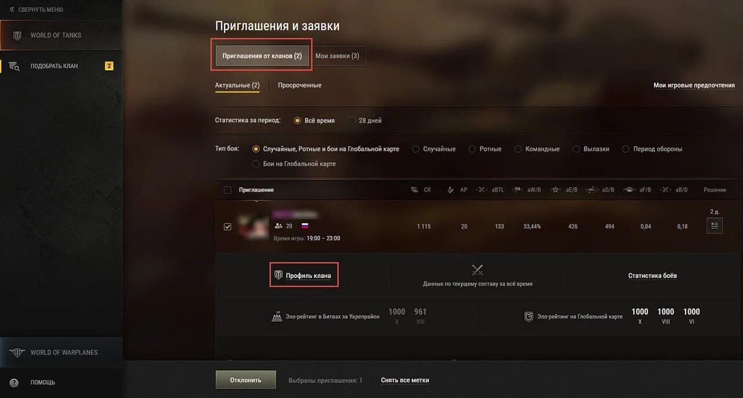Expand the 'Статистика боёв' section

click(x=652, y=276)
